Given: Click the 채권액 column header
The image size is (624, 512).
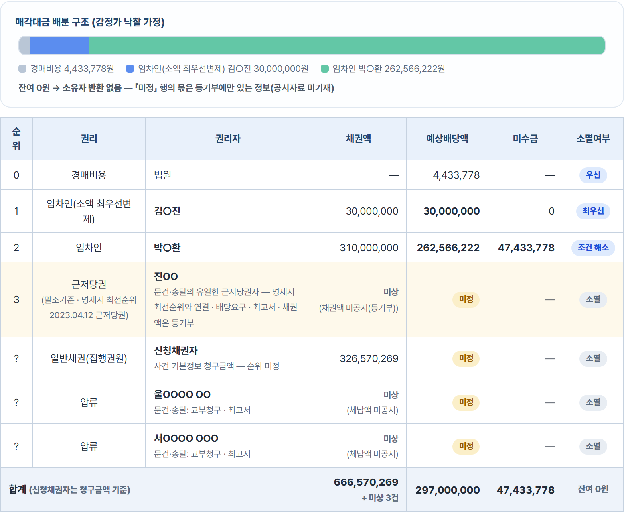Looking at the screenshot, I should click(358, 139).
